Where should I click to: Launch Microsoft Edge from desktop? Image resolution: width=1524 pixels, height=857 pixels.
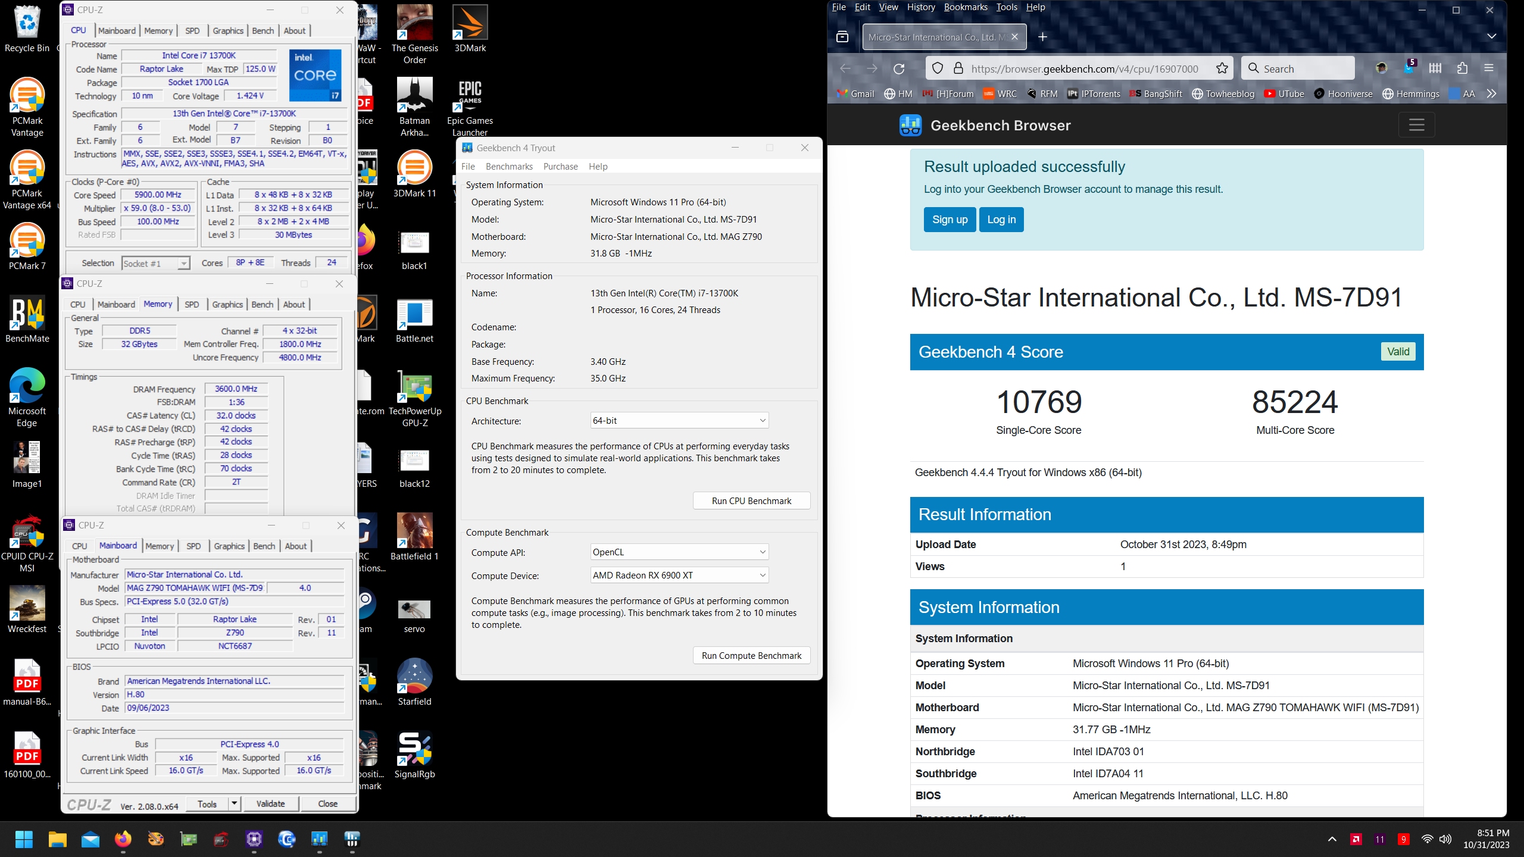27,398
